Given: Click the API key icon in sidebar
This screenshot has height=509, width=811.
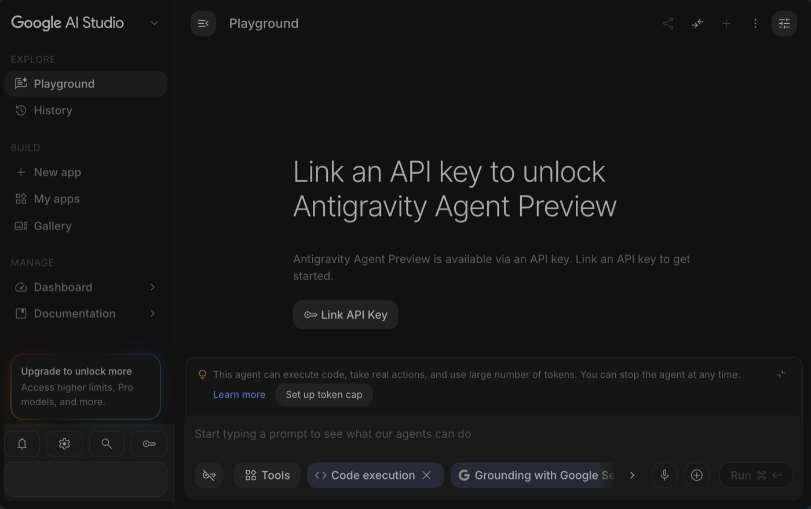Looking at the screenshot, I should 149,443.
